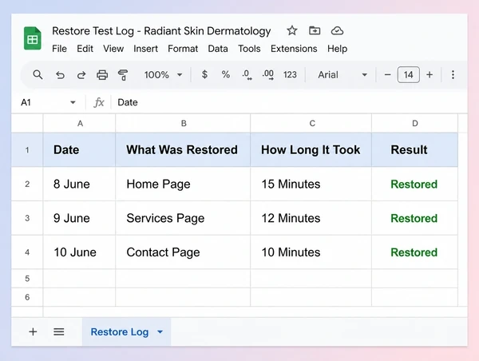Viewport: 479px width, 361px height.
Task: Click the formula bar containing Date
Action: click(287, 102)
